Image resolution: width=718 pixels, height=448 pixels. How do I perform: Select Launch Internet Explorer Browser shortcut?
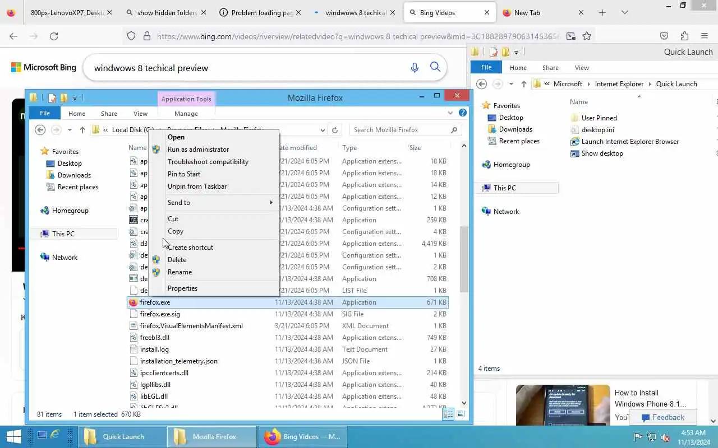[630, 142]
